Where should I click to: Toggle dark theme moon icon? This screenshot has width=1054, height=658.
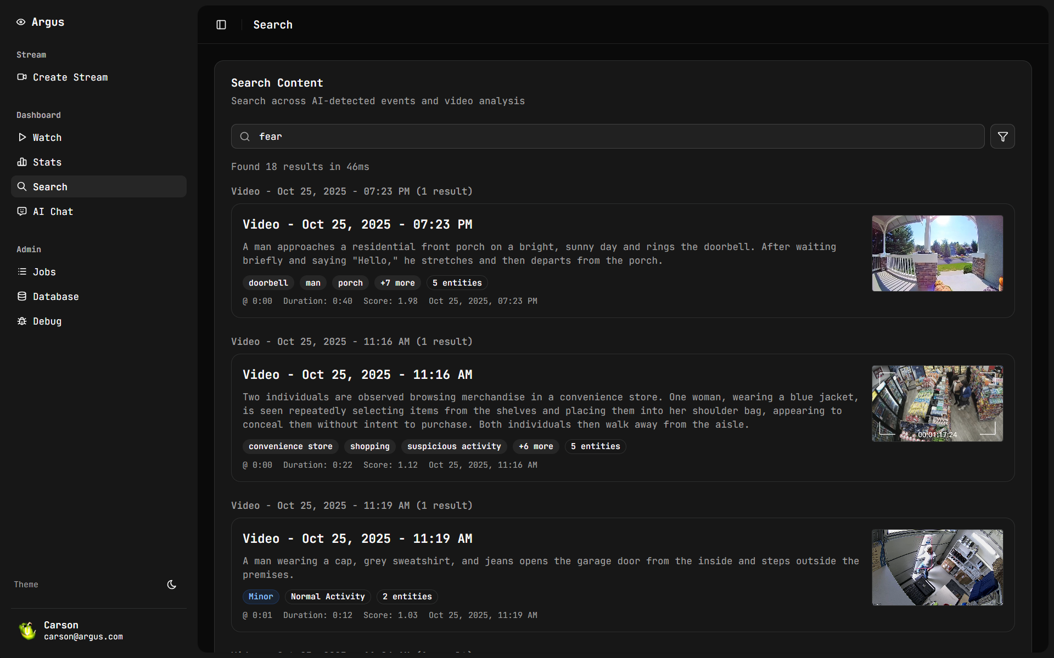(171, 585)
